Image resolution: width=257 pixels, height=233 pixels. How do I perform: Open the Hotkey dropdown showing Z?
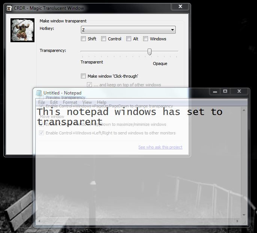coord(128,30)
